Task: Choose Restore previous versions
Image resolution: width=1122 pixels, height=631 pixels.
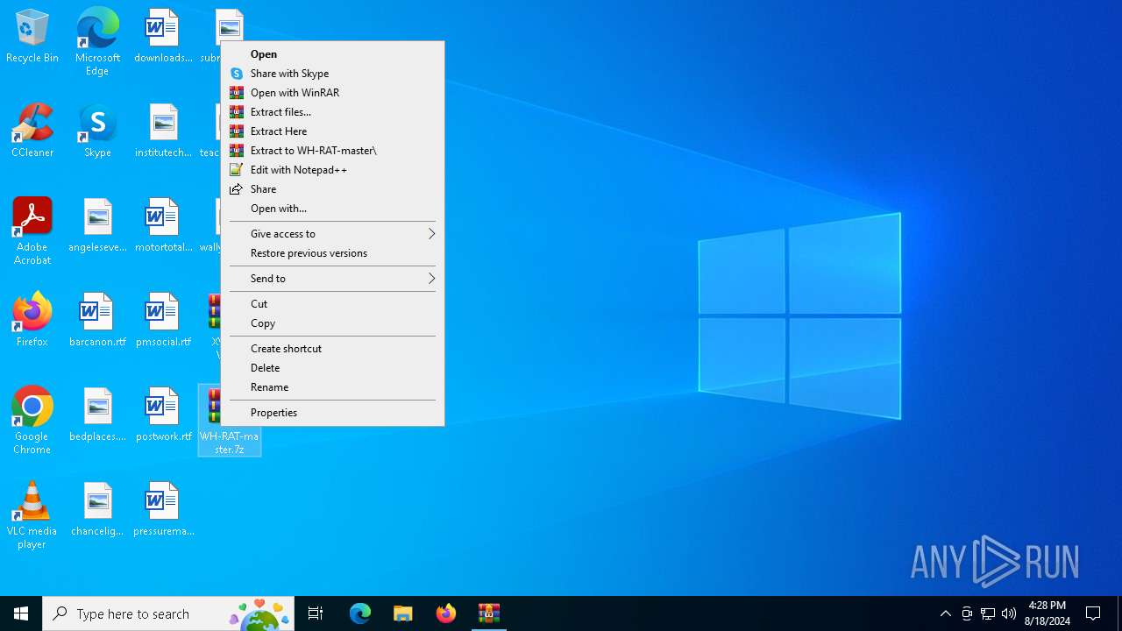Action: click(x=332, y=253)
